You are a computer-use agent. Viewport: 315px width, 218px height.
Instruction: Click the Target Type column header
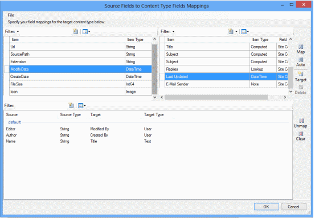[154, 114]
